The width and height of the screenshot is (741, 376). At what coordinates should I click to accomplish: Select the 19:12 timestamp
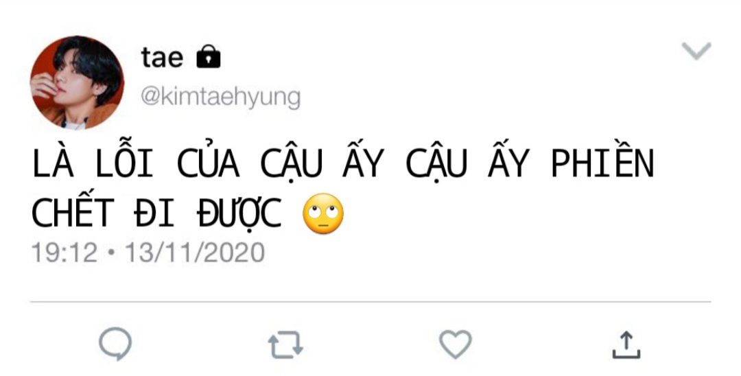tap(64, 252)
